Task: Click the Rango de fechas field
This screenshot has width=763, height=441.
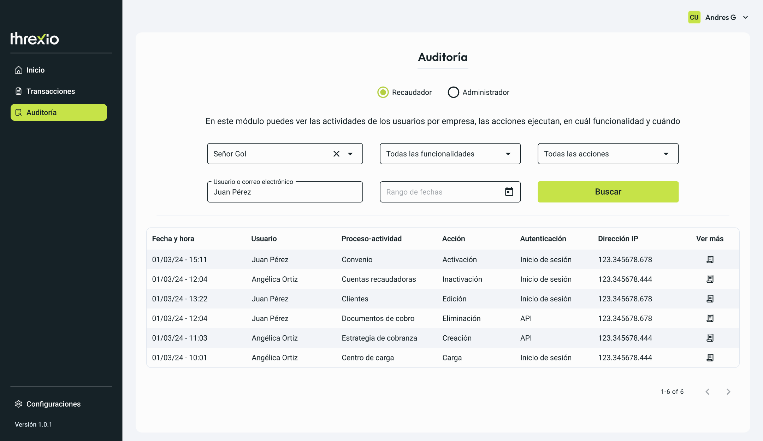Action: [450, 192]
